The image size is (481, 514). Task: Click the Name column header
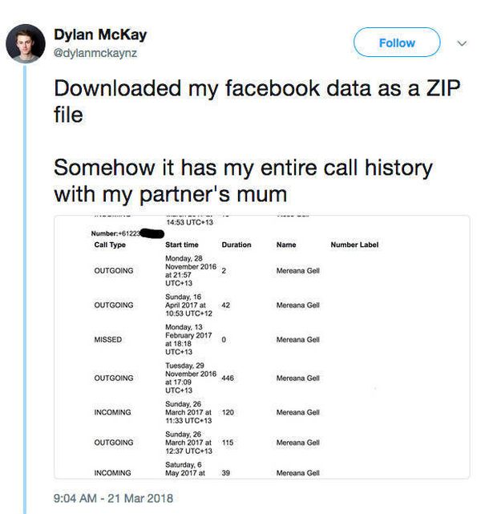[286, 245]
